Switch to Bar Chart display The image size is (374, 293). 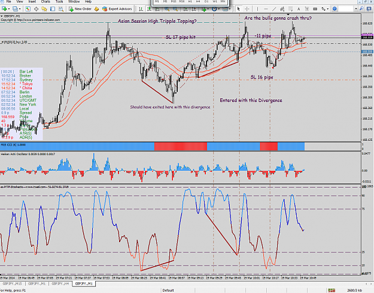[x=141, y=9]
